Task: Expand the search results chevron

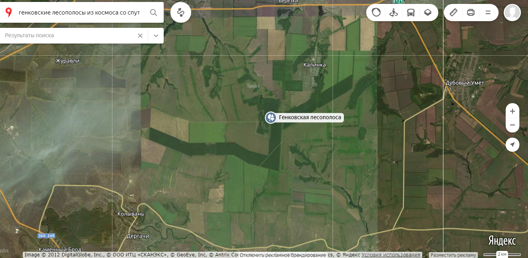Action: coord(156,36)
